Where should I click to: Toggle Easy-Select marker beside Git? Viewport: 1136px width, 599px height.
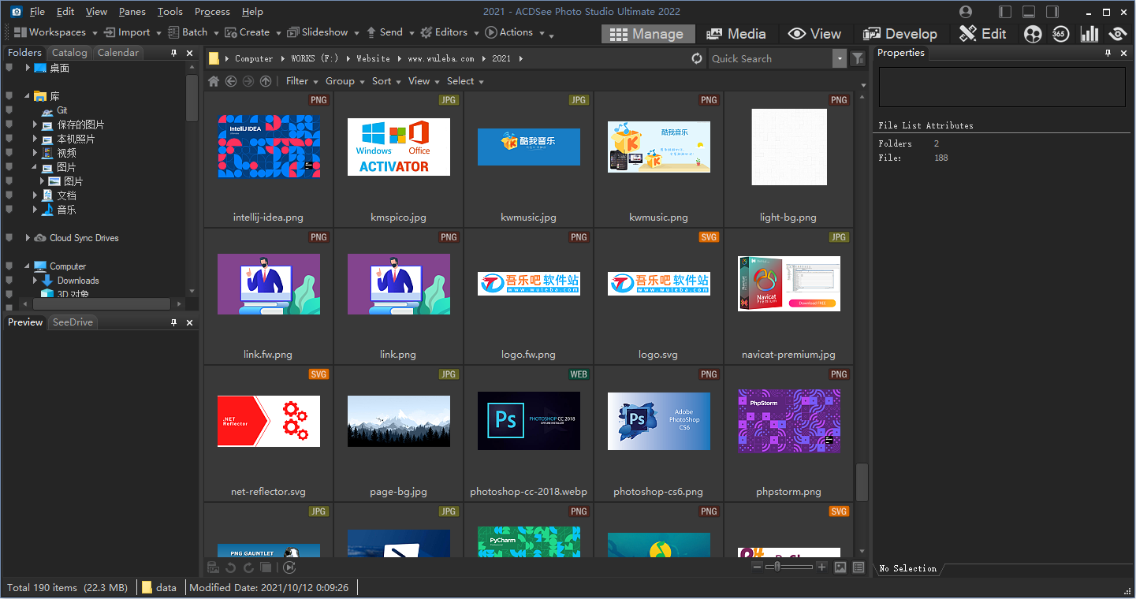click(x=9, y=110)
